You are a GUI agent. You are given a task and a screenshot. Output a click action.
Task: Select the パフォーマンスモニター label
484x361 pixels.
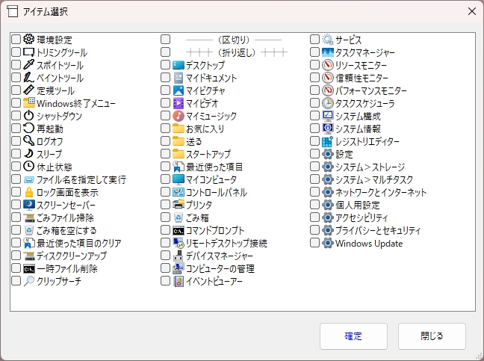pos(371,90)
